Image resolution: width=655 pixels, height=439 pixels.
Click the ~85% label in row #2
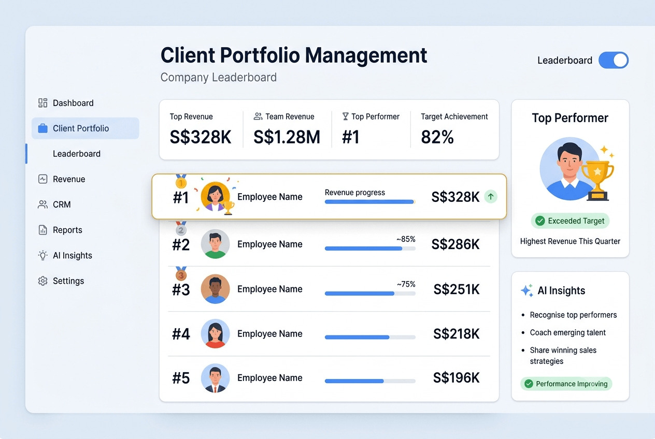(x=406, y=239)
